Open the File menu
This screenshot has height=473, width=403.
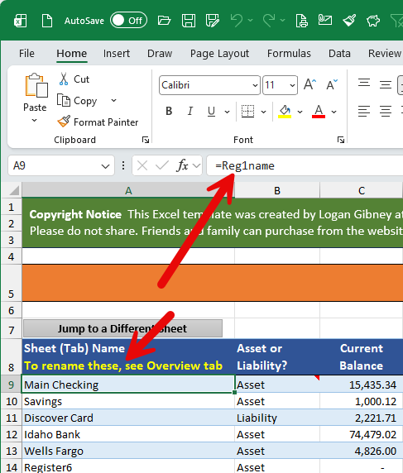[x=26, y=54]
